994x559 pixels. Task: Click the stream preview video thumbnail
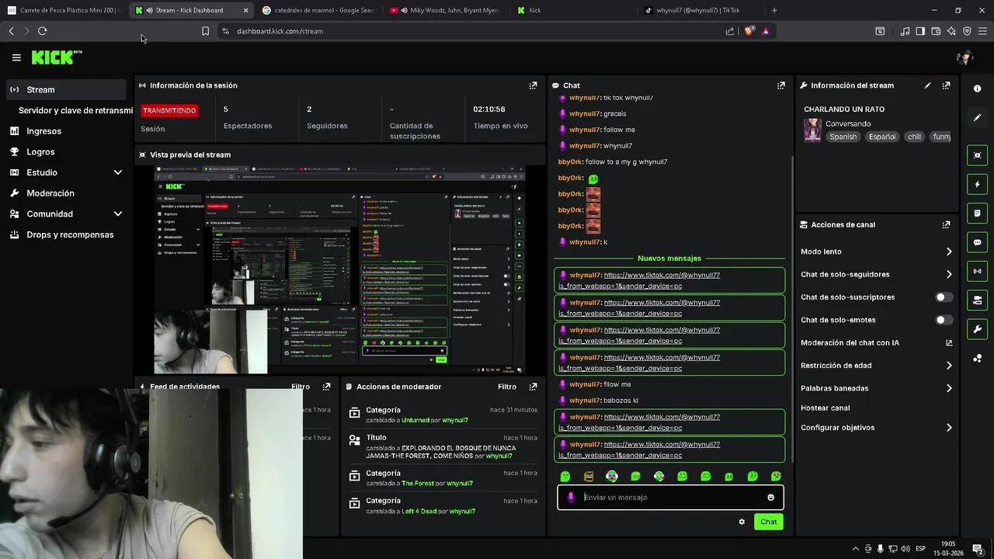click(339, 269)
